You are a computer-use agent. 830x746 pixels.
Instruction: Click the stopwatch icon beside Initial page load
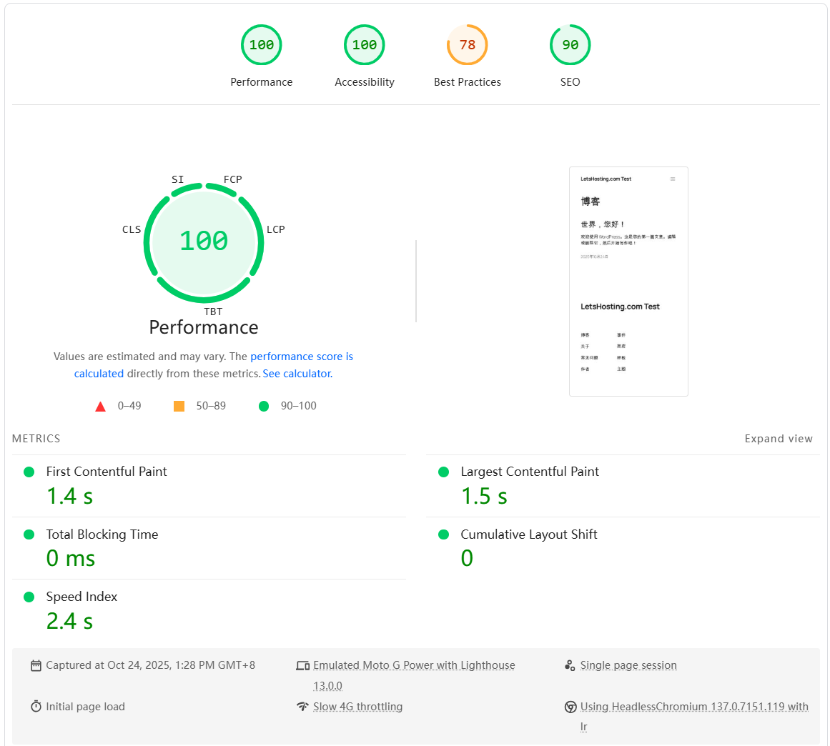click(x=36, y=706)
